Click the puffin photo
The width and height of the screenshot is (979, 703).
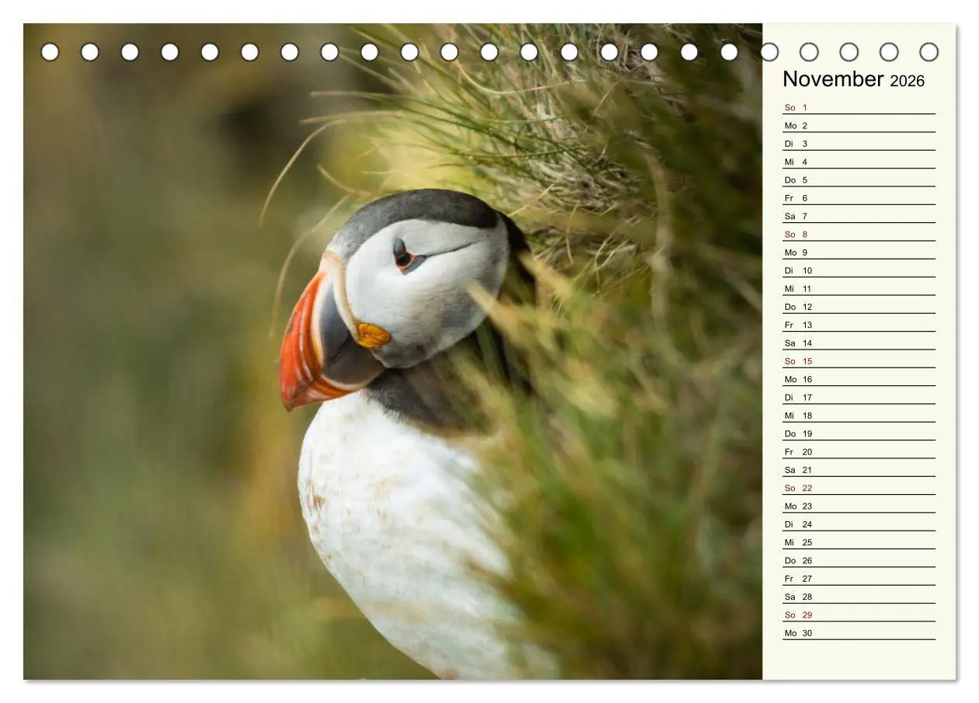tap(393, 351)
